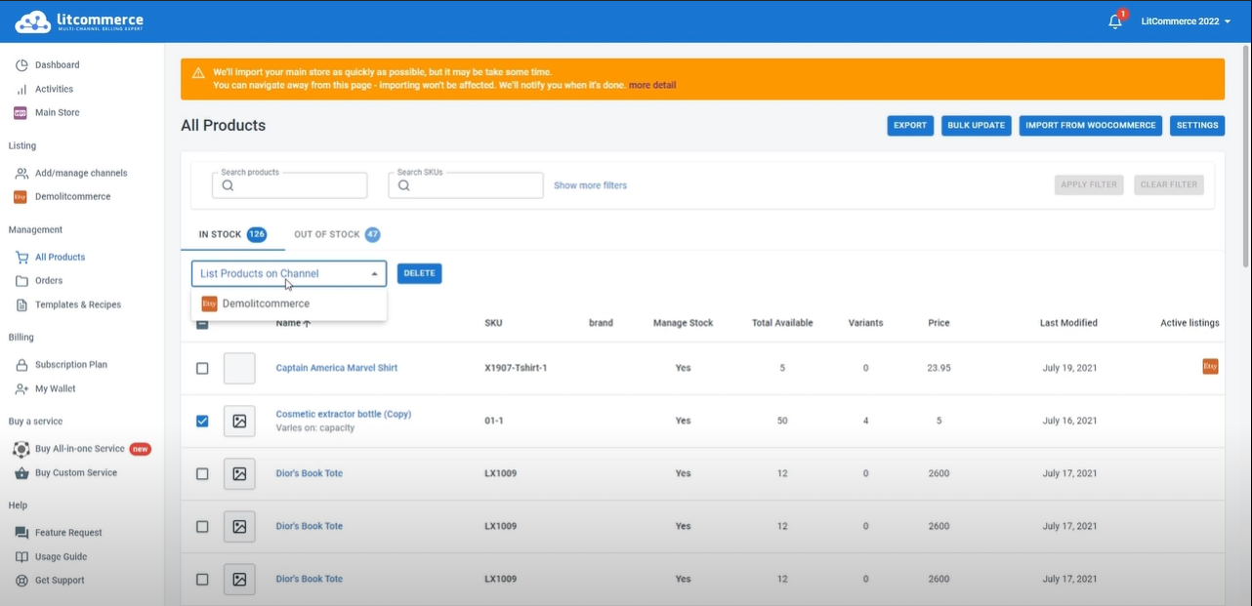This screenshot has height=606, width=1252.
Task: Open the notifications bell
Action: coord(1115,21)
